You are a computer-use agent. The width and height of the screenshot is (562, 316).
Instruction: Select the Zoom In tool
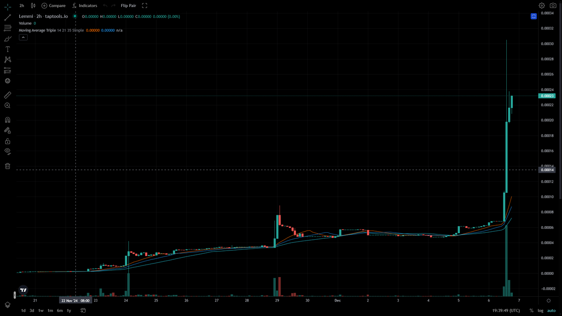(x=7, y=105)
